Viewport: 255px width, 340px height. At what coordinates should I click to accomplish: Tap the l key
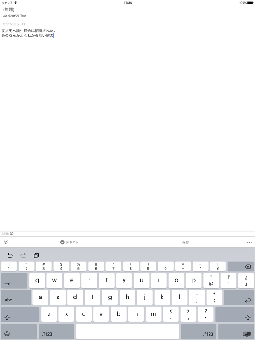pyautogui.click(x=180, y=297)
